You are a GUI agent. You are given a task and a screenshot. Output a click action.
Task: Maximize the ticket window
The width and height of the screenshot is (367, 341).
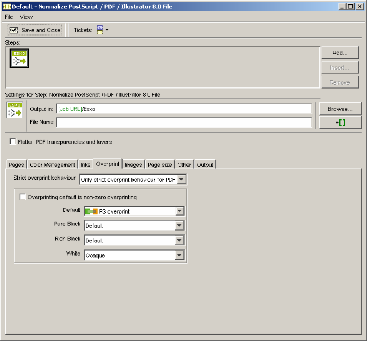[350, 6]
